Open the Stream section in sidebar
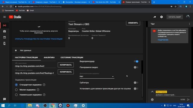Viewport: 193px width, 108px height. [x=5, y=25]
